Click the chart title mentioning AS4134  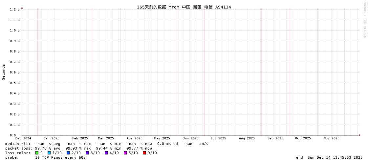[184, 7]
